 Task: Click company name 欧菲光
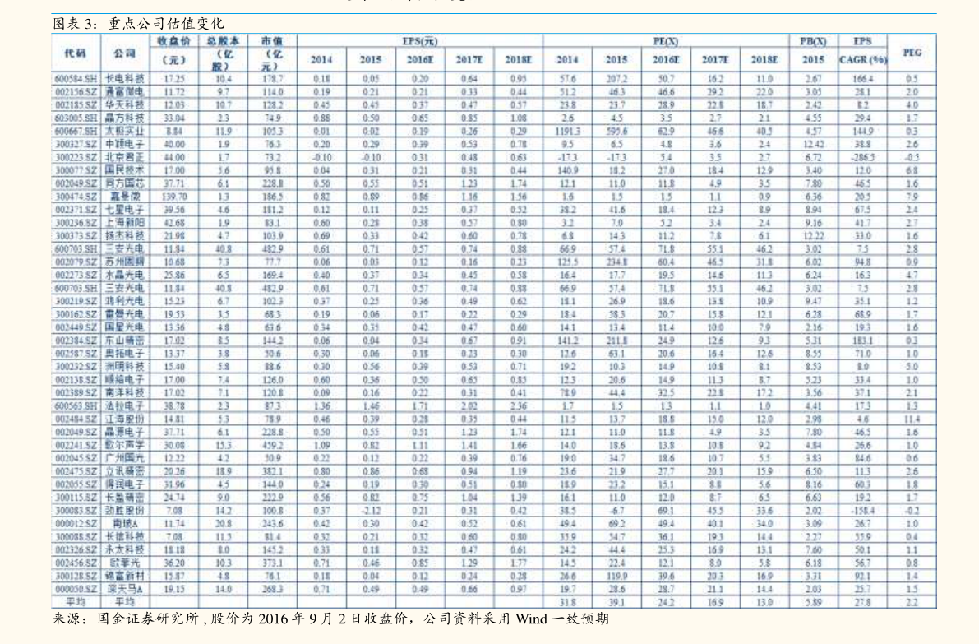click(x=124, y=563)
